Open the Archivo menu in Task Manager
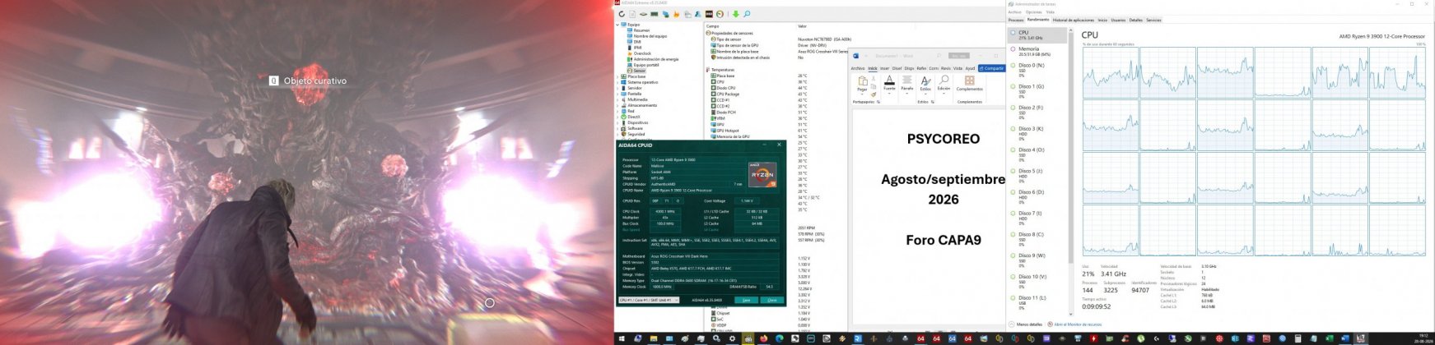Viewport: 1435px width, 345px height. point(1014,12)
